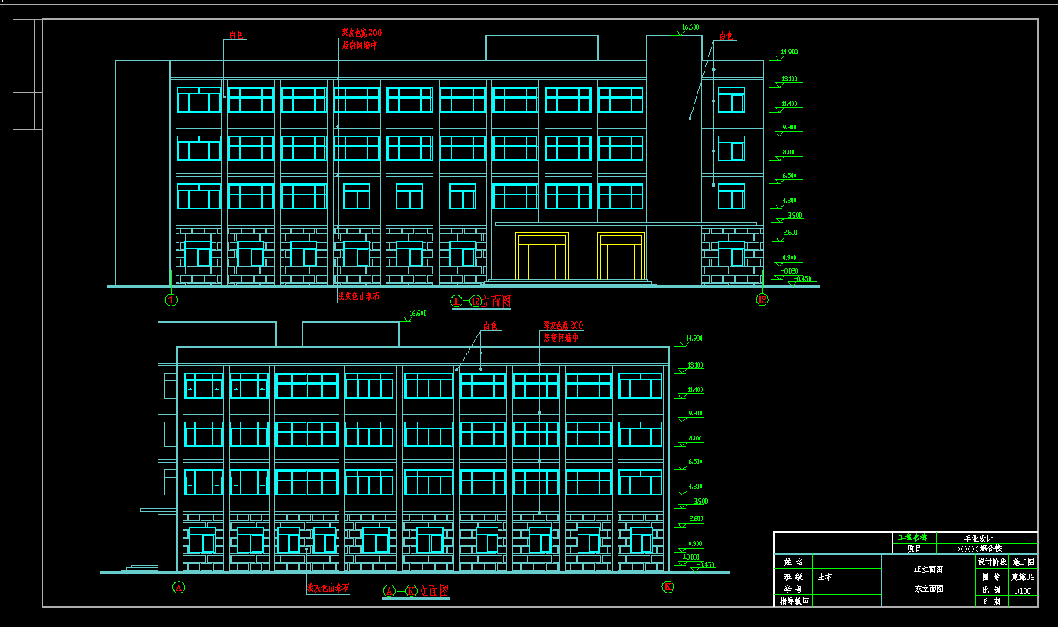The width and height of the screenshot is (1058, 627).
Task: Click the right yellow entrance door
Action: point(621,256)
